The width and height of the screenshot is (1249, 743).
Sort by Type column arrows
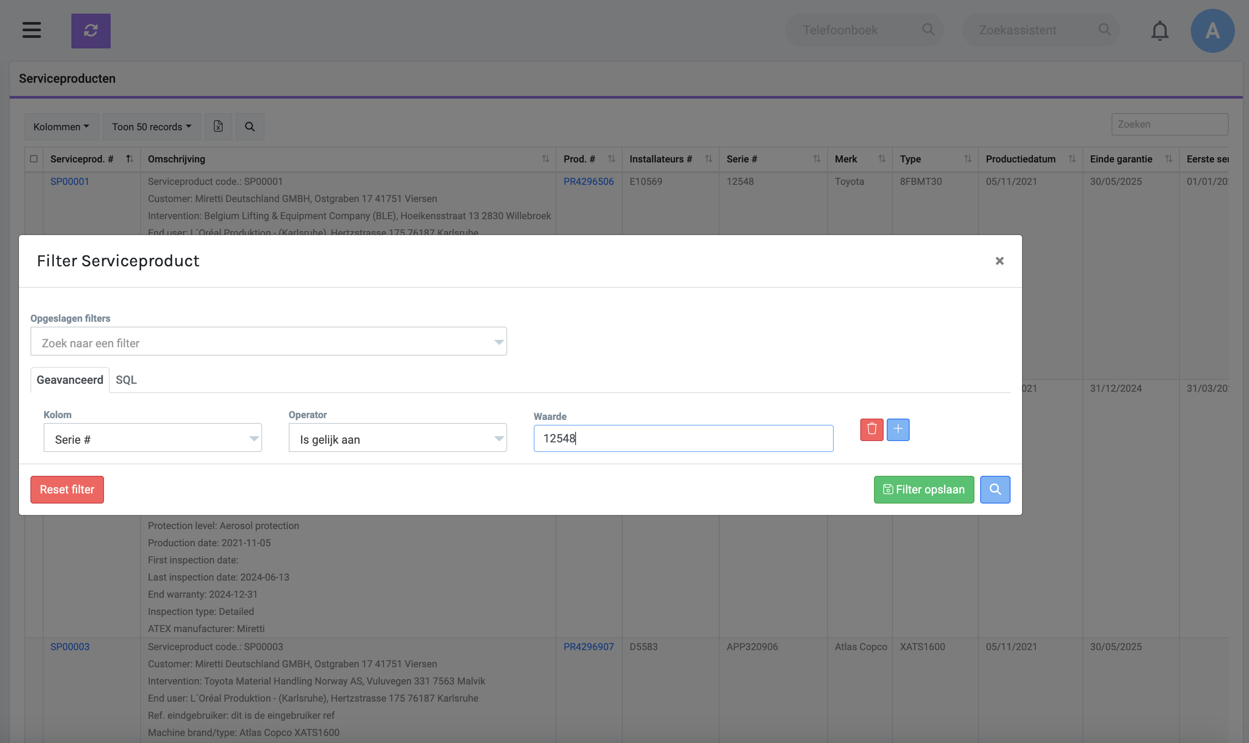tap(967, 159)
